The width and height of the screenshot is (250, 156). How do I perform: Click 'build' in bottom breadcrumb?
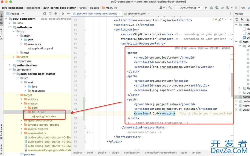click(89, 153)
